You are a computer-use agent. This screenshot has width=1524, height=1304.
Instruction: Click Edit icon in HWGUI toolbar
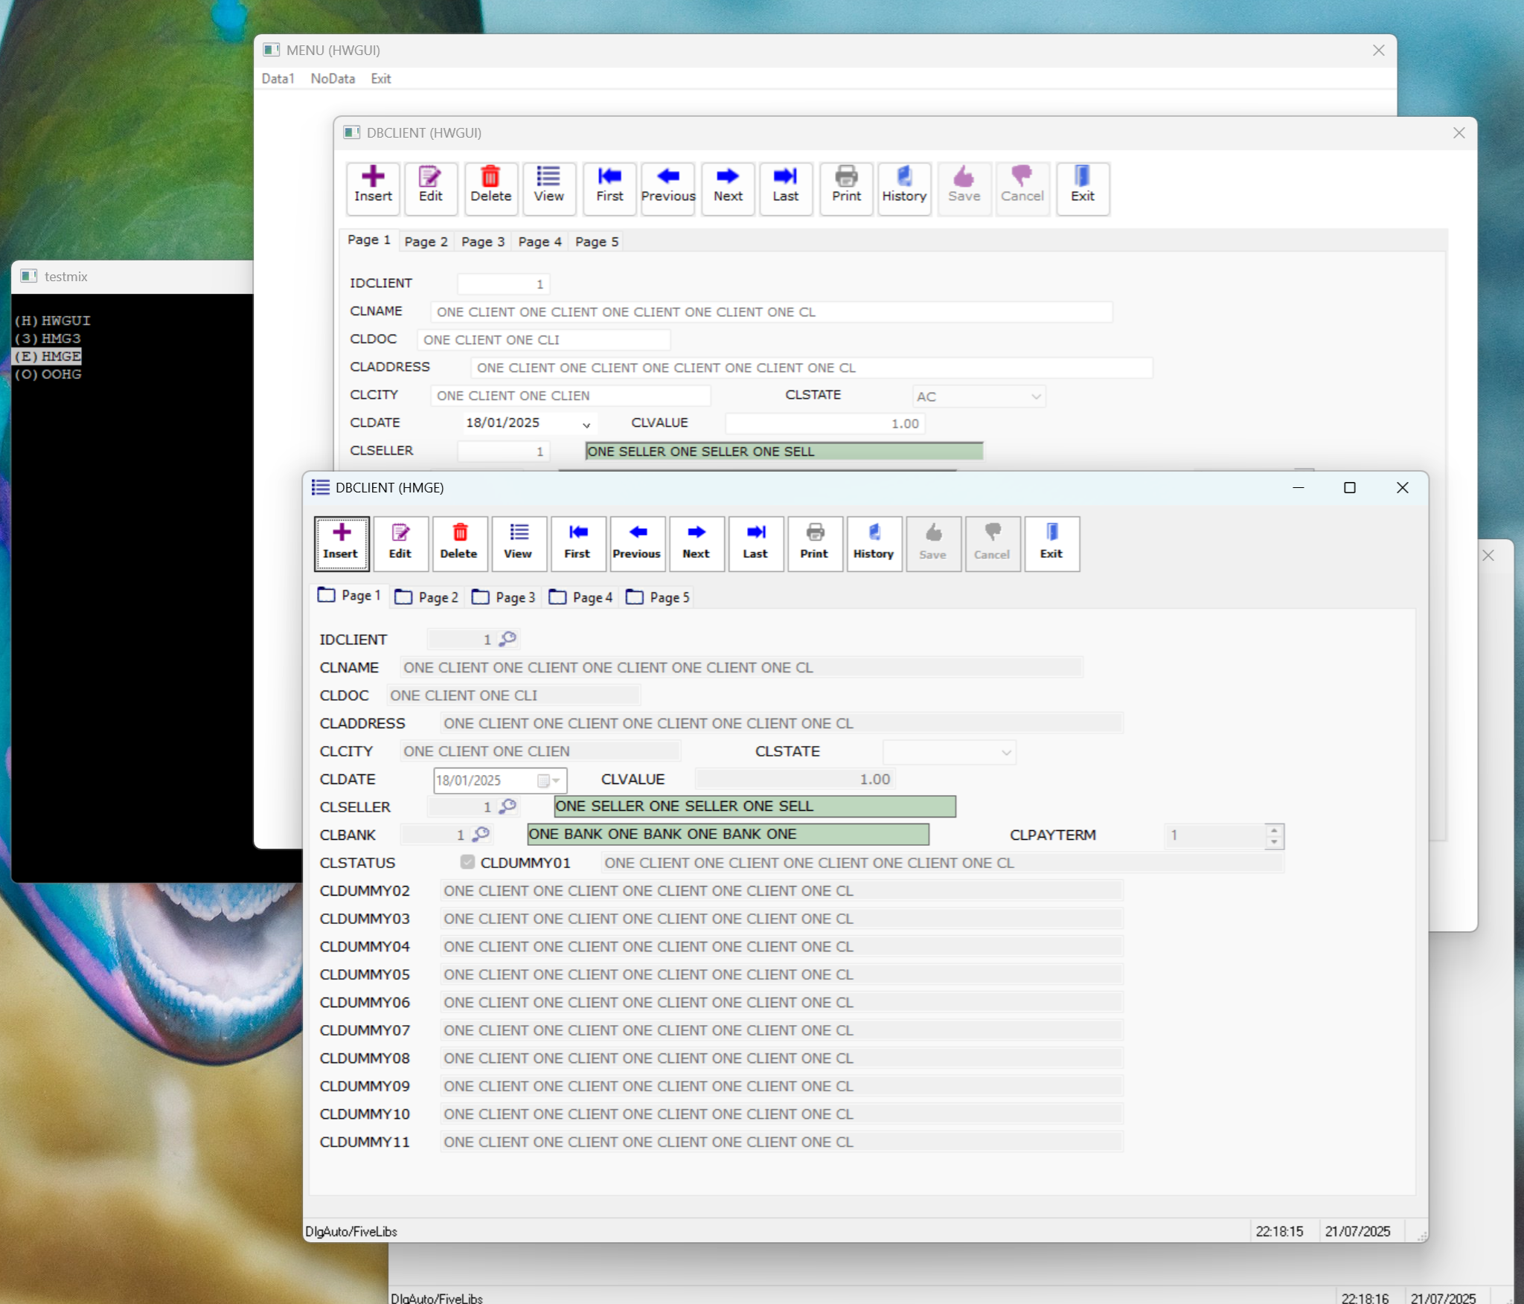pos(431,186)
